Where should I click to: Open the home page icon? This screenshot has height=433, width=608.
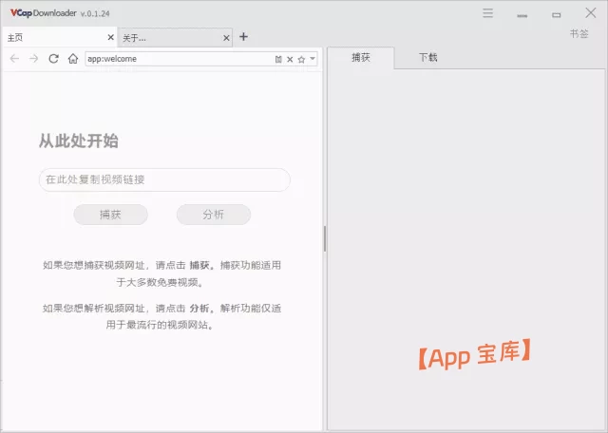pos(73,59)
